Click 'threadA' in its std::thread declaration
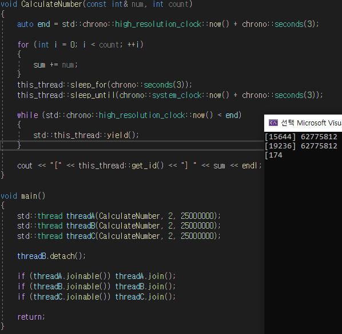The width and height of the screenshot is (342, 334). pyautogui.click(x=80, y=216)
